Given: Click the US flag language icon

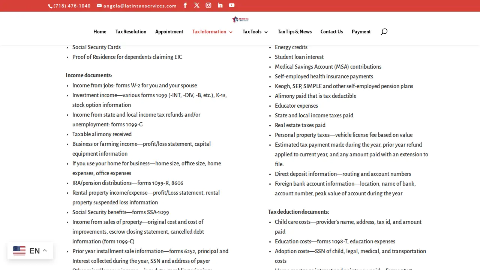Looking at the screenshot, I should tap(19, 251).
